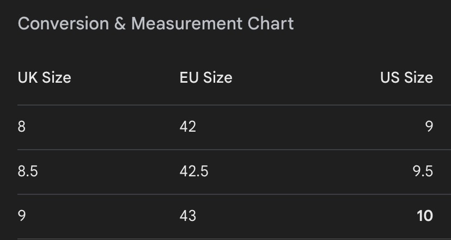Image resolution: width=451 pixels, height=240 pixels.
Task: Click the word Conversion in title
Action: click(63, 23)
